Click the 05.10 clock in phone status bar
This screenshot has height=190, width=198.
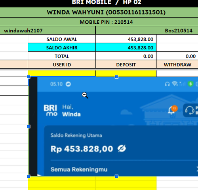[x=56, y=84]
